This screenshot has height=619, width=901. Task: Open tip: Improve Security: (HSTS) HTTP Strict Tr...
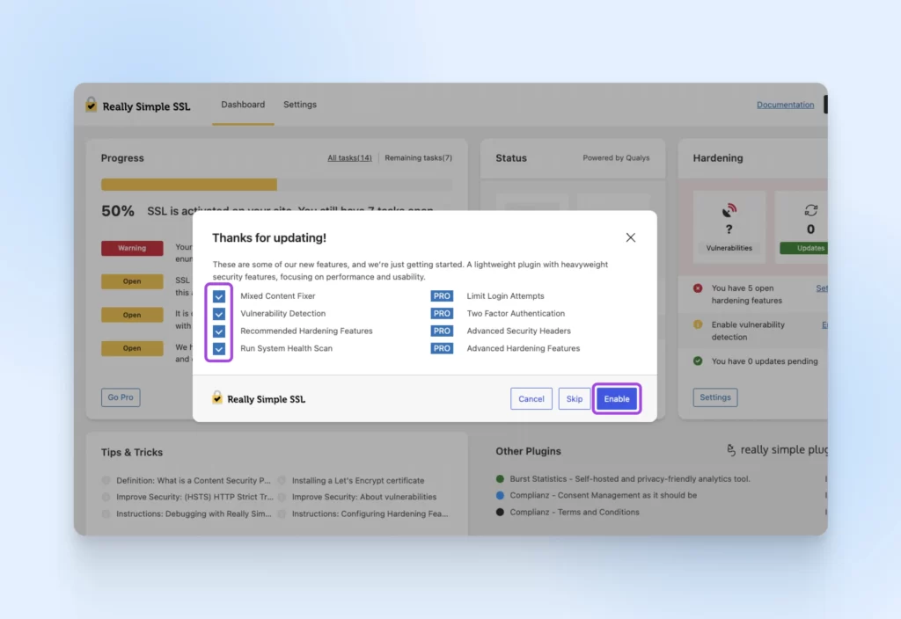[194, 498]
